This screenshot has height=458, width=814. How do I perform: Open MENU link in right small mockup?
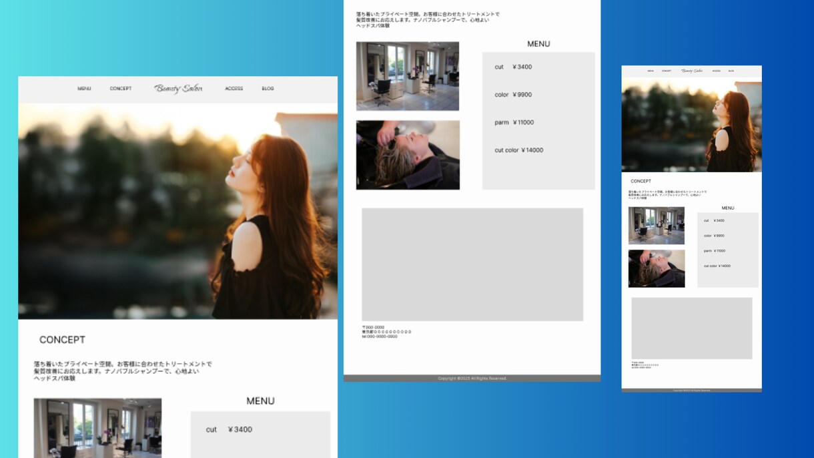point(651,71)
